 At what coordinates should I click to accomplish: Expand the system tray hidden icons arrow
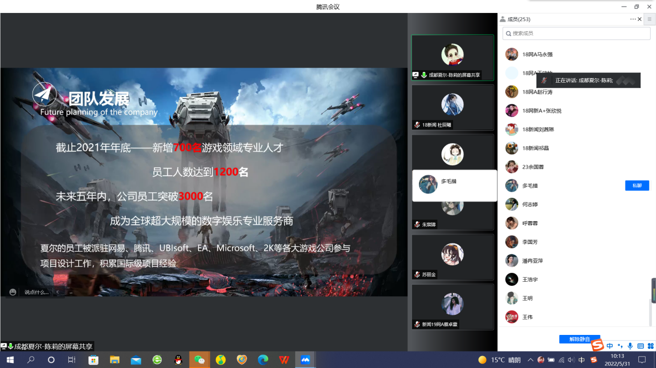(530, 360)
